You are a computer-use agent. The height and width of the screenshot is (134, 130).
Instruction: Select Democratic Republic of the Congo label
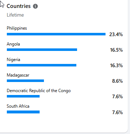click(39, 91)
